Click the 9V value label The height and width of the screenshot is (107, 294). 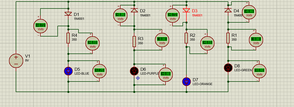pos(27,60)
